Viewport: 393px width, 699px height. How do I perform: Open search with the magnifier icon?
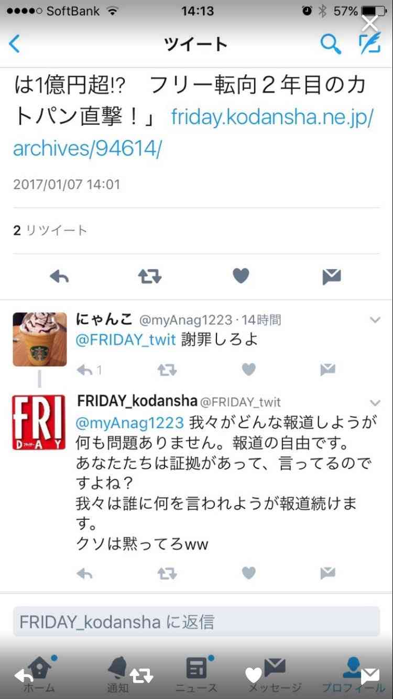(x=331, y=44)
